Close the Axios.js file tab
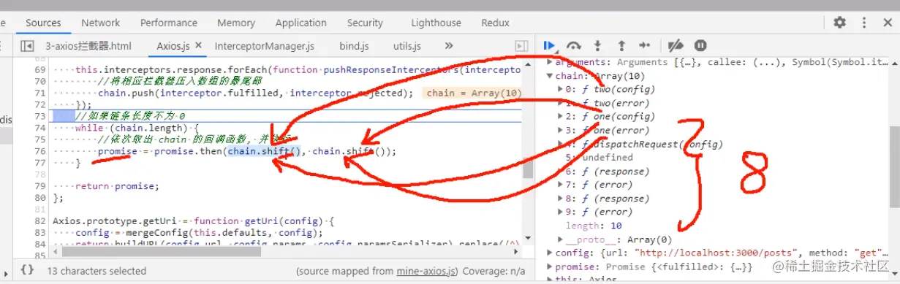 (x=198, y=45)
